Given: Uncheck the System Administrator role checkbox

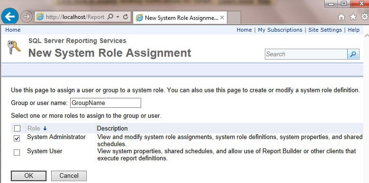Looking at the screenshot, I should coord(17,138).
